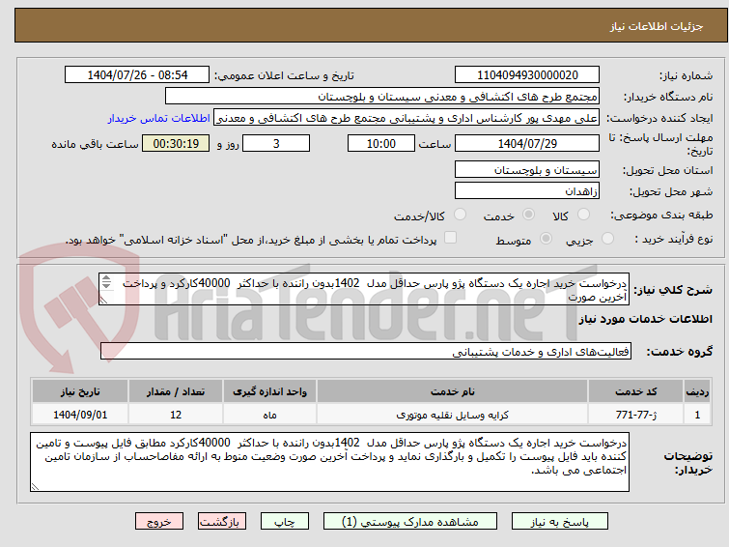Click remaining time countdown 00:30:19
The image size is (729, 547).
pyautogui.click(x=176, y=143)
